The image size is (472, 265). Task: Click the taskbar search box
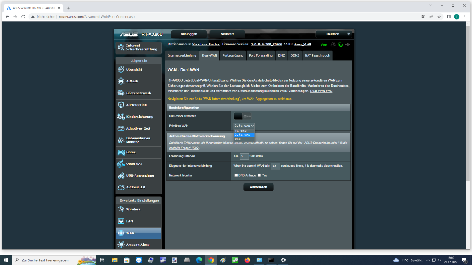[x=54, y=260]
